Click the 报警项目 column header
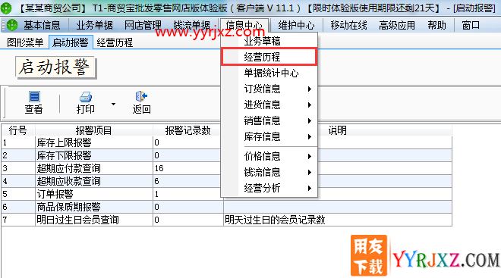501x278 pixels. 93,130
